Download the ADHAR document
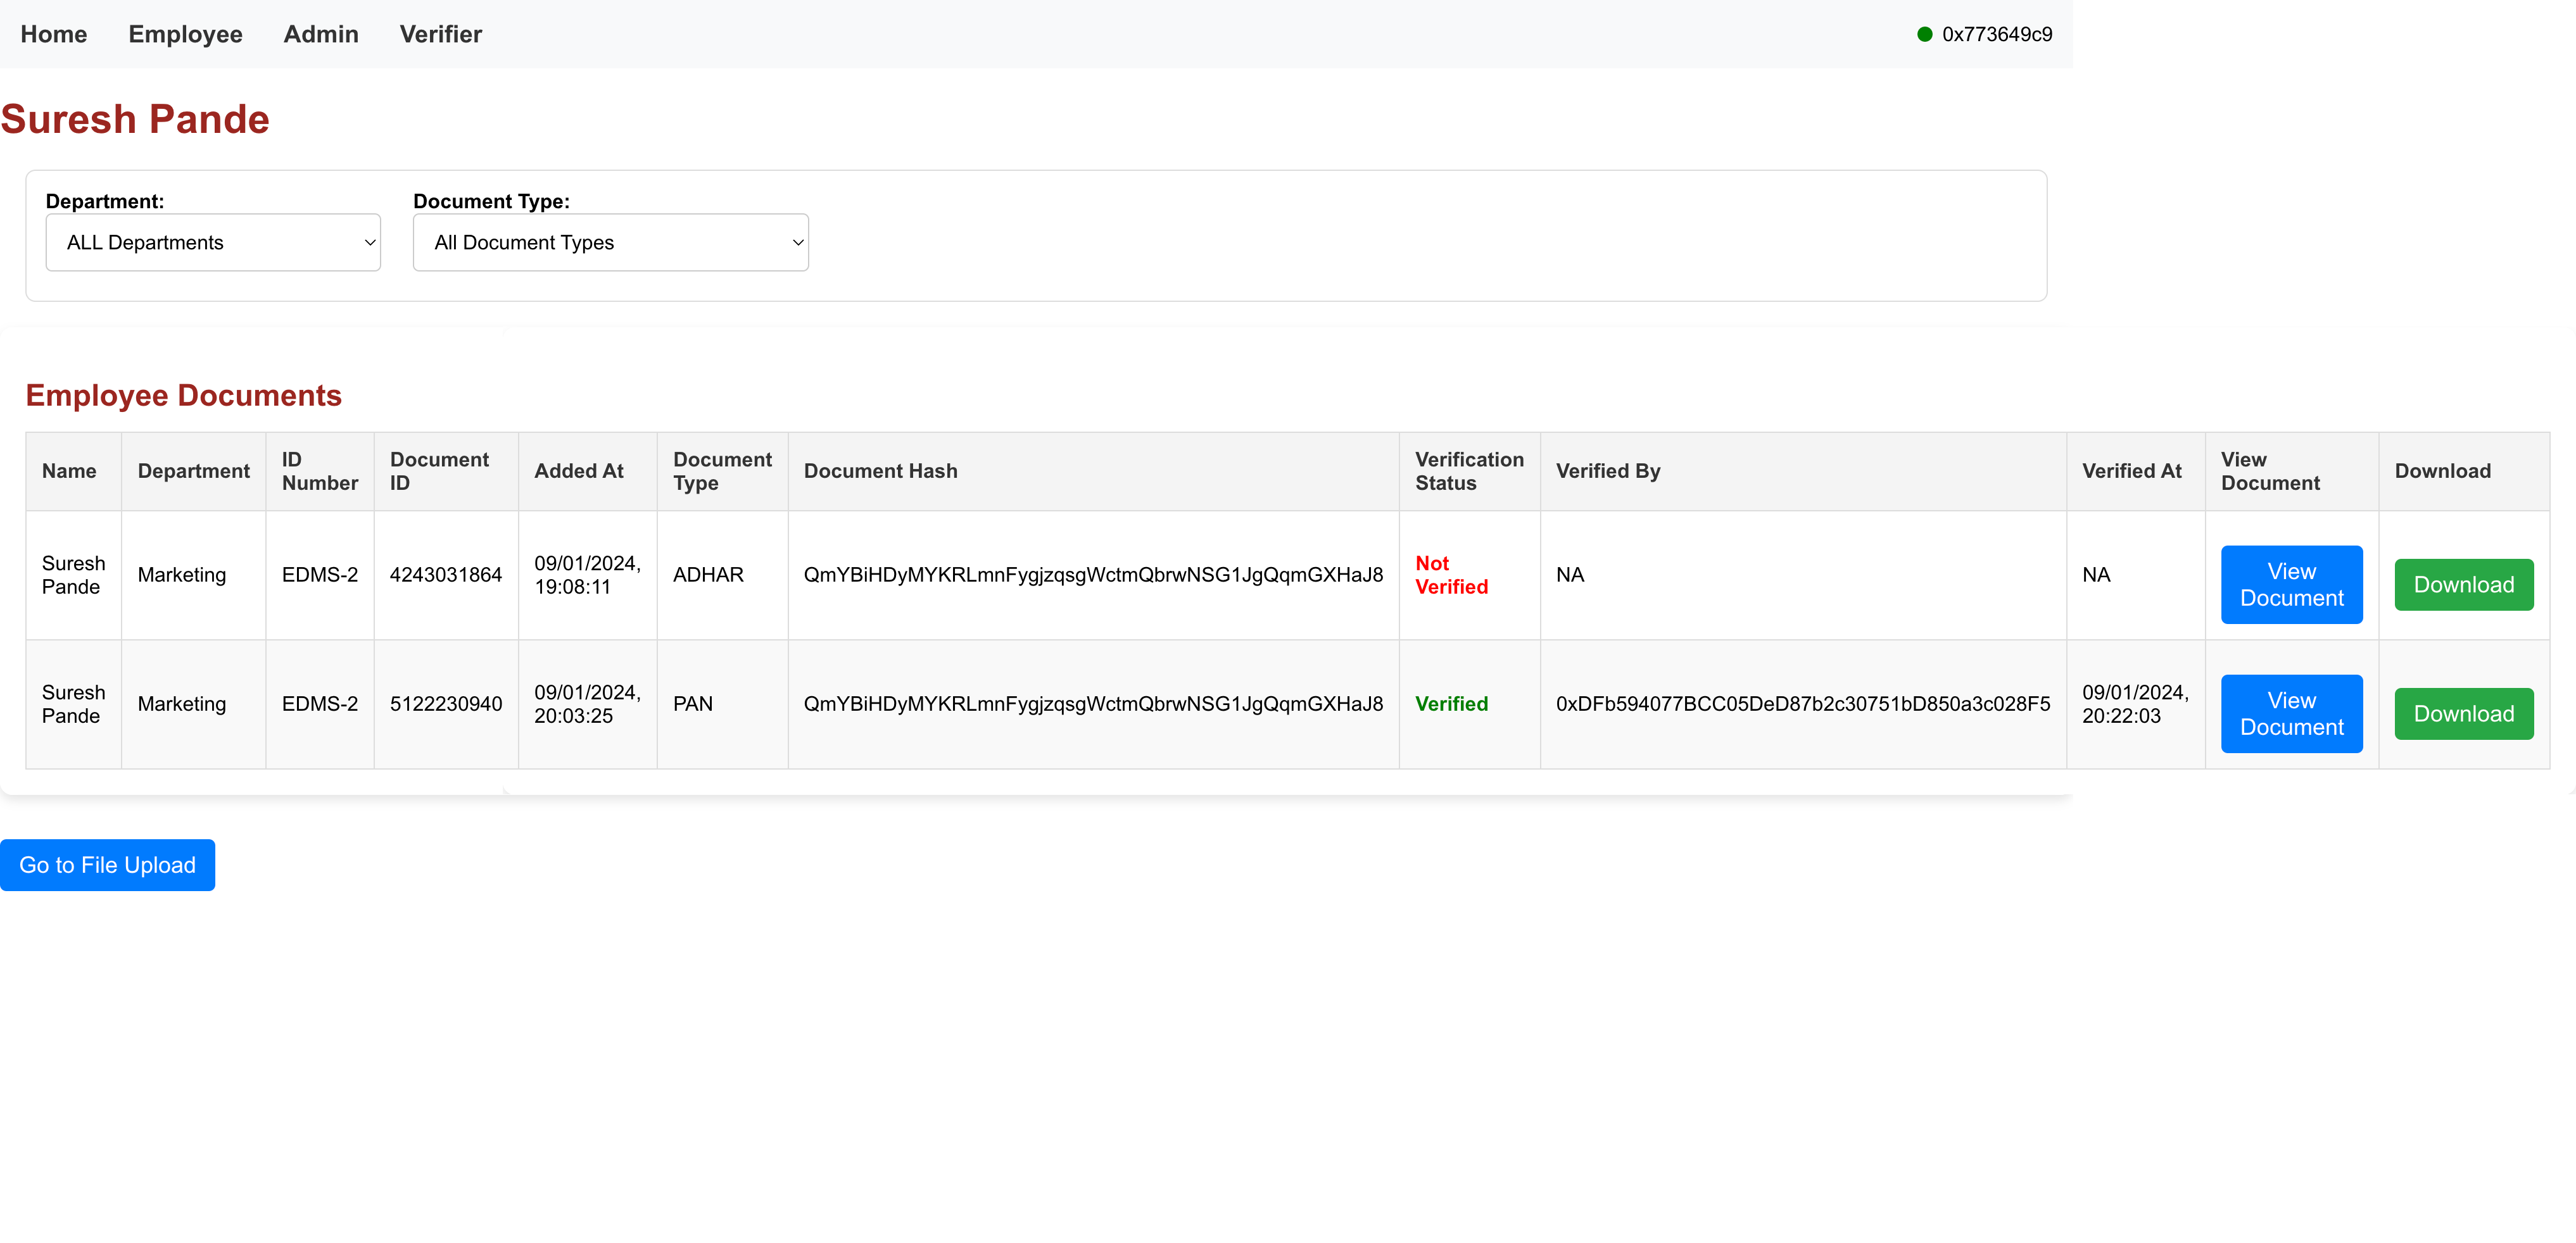Viewport: 2576px width, 1243px height. click(2463, 585)
